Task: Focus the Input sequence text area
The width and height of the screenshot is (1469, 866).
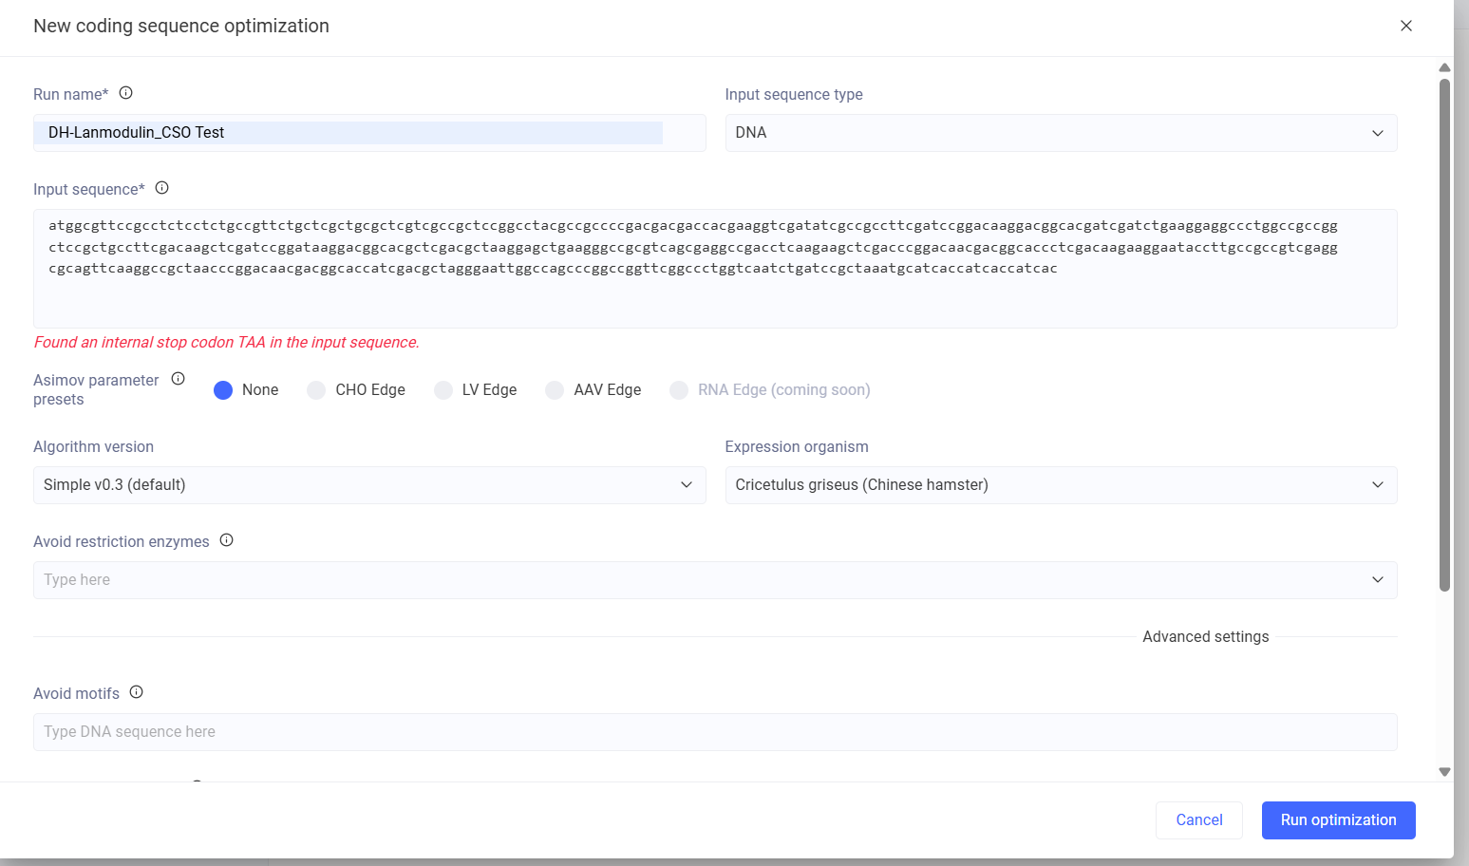Action: pyautogui.click(x=715, y=269)
